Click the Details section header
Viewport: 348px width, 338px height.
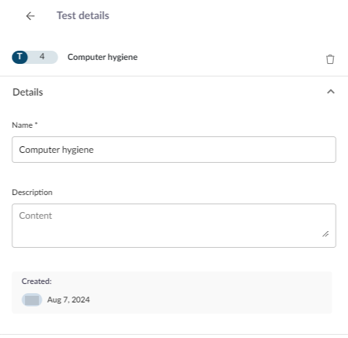(x=28, y=92)
